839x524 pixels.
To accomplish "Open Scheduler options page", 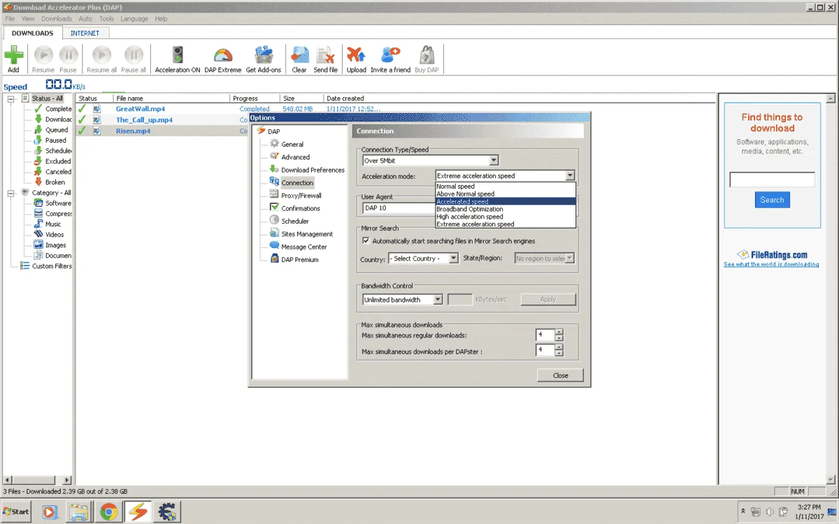I will (x=289, y=221).
